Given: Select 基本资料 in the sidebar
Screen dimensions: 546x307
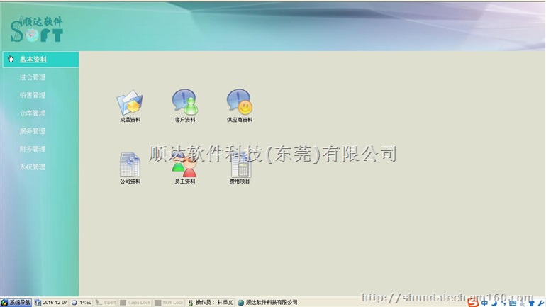Looking at the screenshot, I should pyautogui.click(x=33, y=60).
